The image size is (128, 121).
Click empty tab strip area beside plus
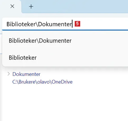79,7
